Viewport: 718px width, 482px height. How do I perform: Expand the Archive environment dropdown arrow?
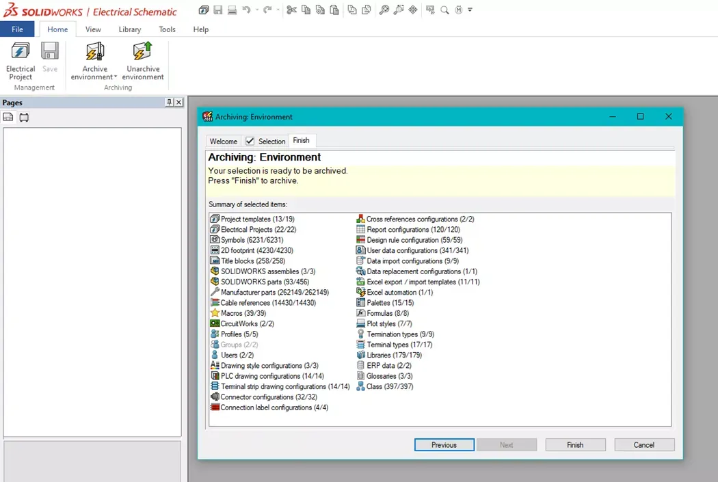(x=116, y=77)
